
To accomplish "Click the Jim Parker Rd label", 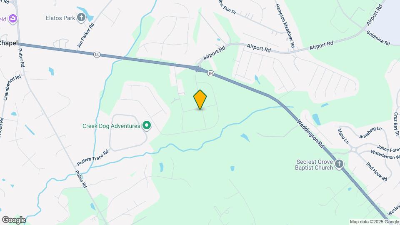I will coord(86,36).
